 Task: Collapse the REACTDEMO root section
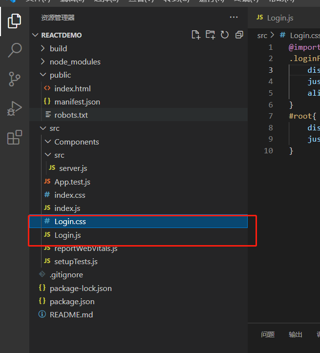pyautogui.click(x=35, y=35)
